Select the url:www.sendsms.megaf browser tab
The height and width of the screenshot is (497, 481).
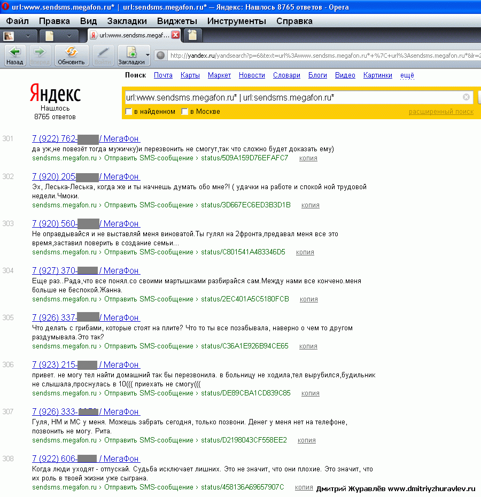[x=134, y=35]
